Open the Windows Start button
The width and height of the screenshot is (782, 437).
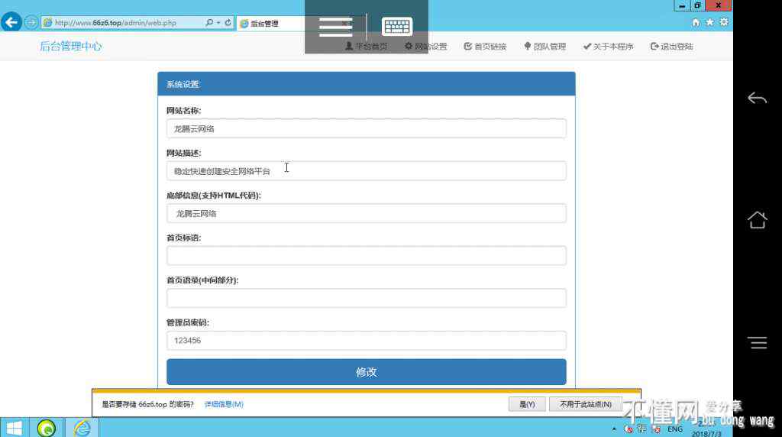point(14,428)
